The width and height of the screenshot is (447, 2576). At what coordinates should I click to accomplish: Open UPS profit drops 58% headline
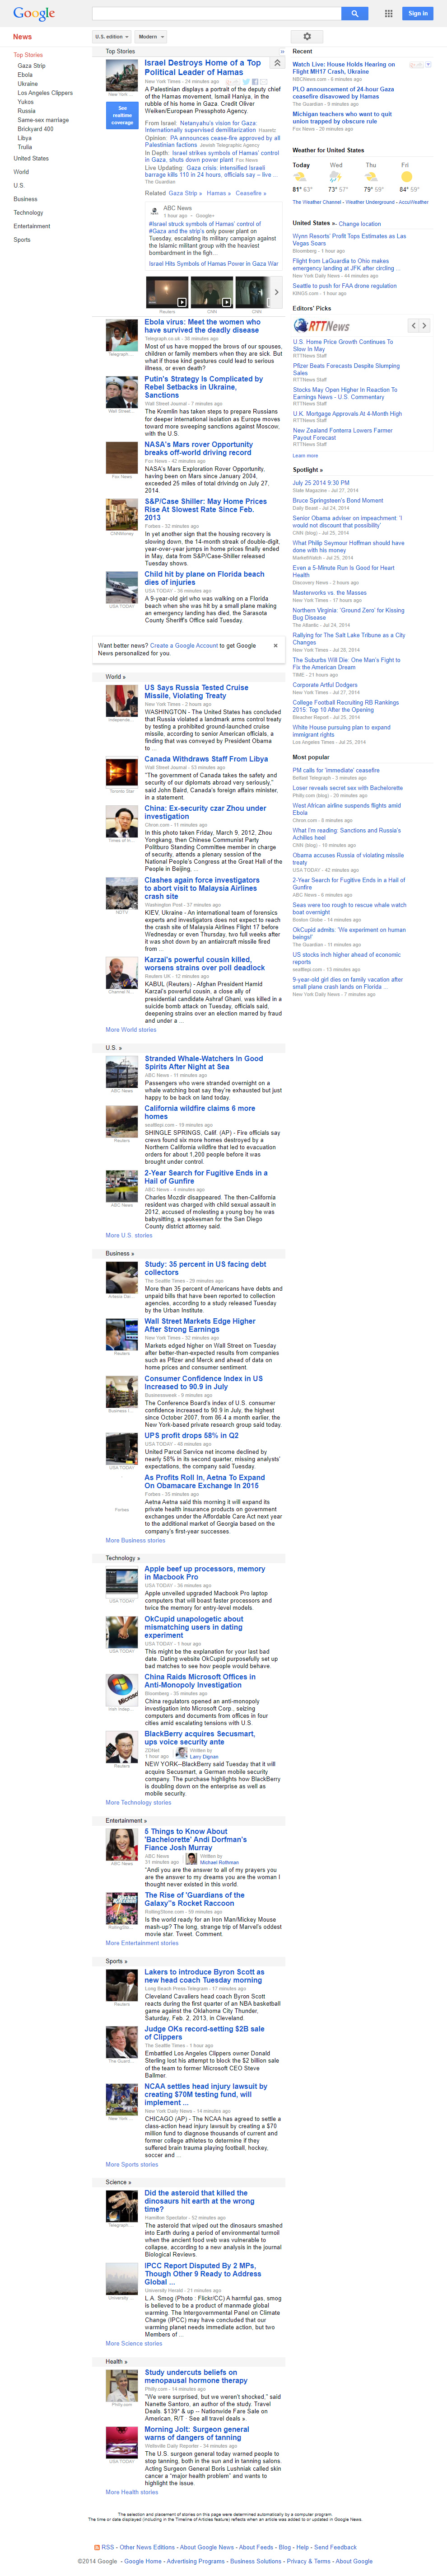[x=192, y=1435]
